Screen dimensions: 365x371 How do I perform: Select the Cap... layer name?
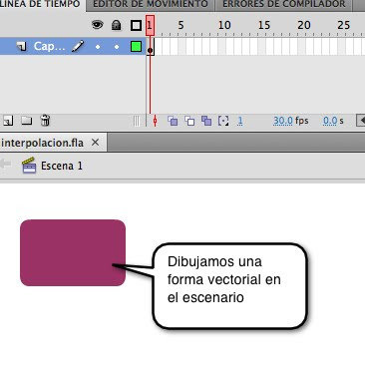click(x=49, y=46)
